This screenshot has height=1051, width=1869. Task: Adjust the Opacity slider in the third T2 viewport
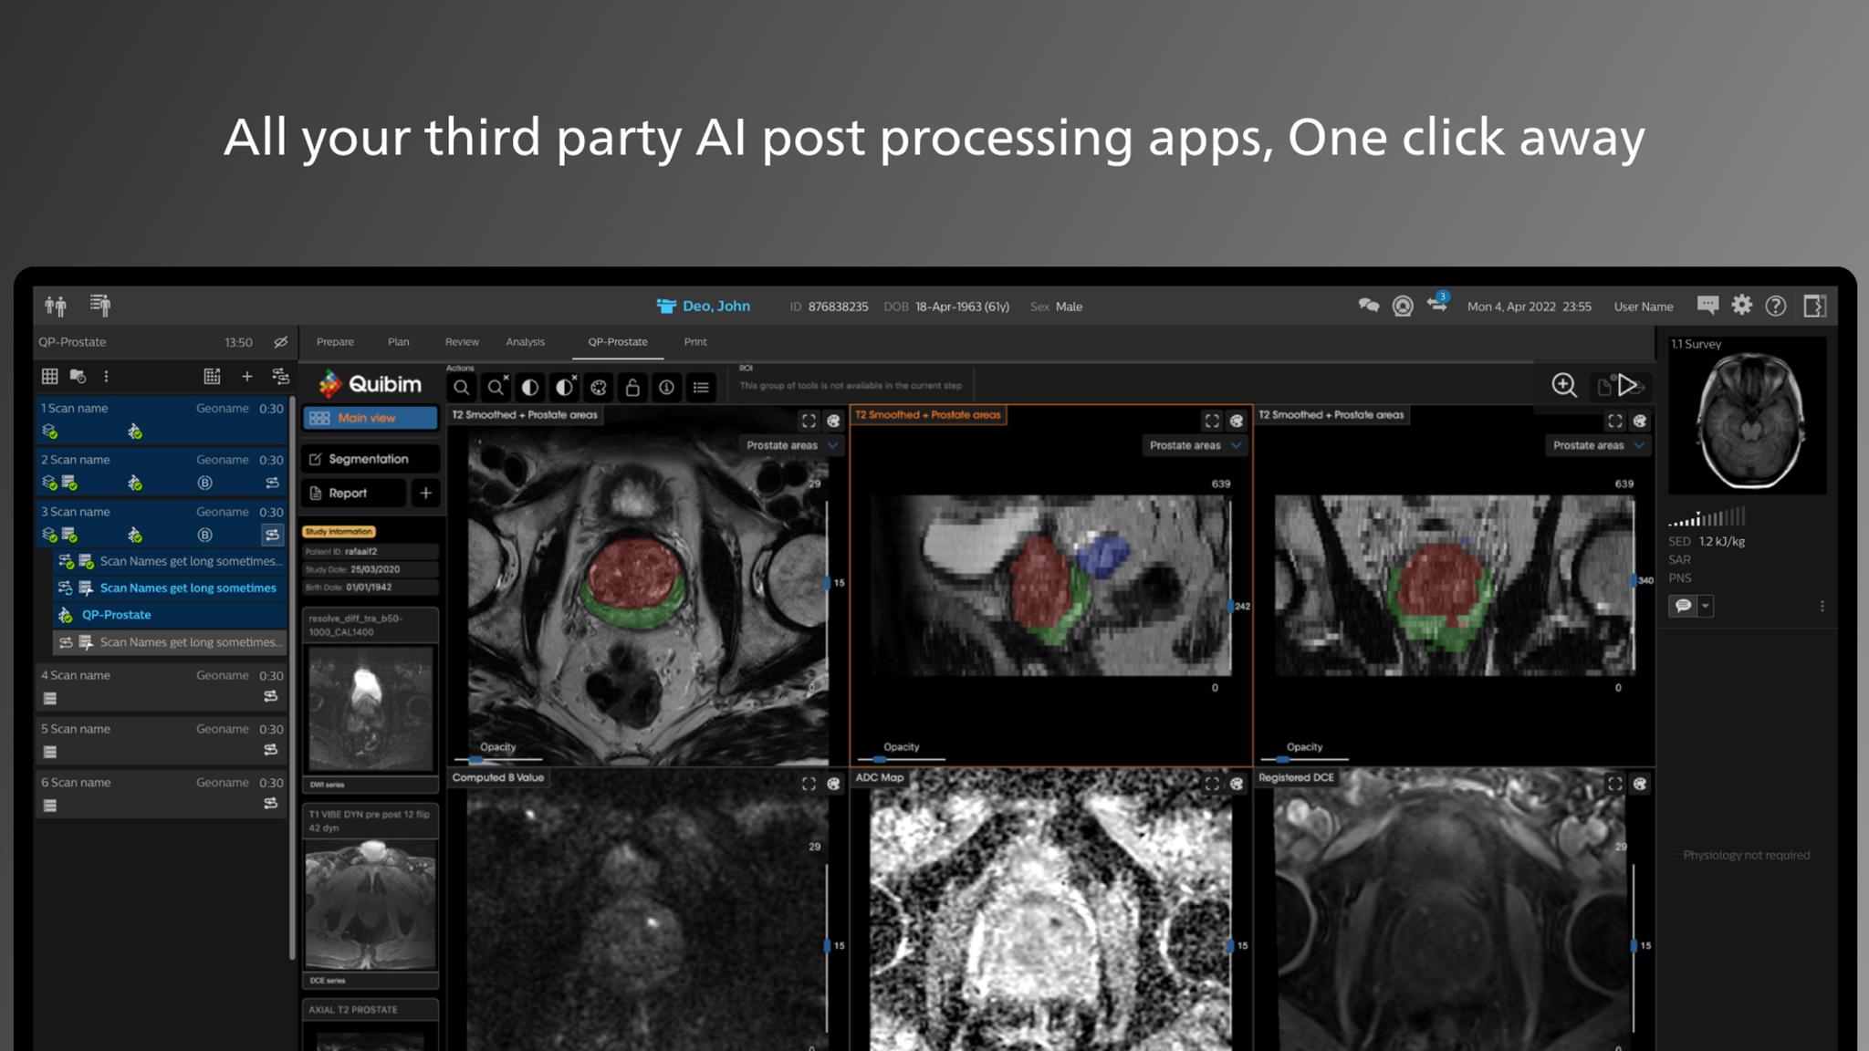tap(1305, 759)
